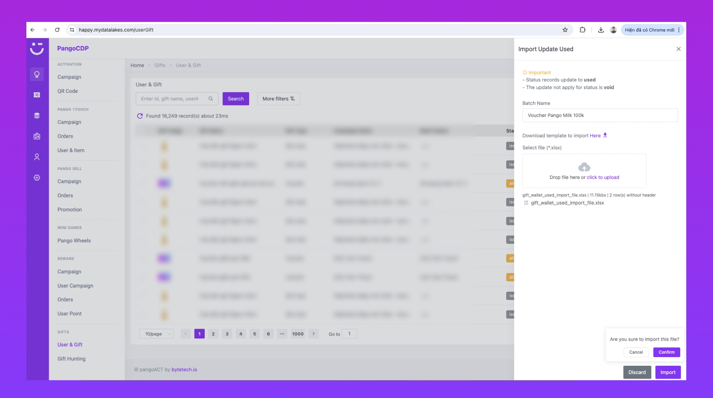Confirm the import file prompt
713x398 pixels.
(x=666, y=352)
